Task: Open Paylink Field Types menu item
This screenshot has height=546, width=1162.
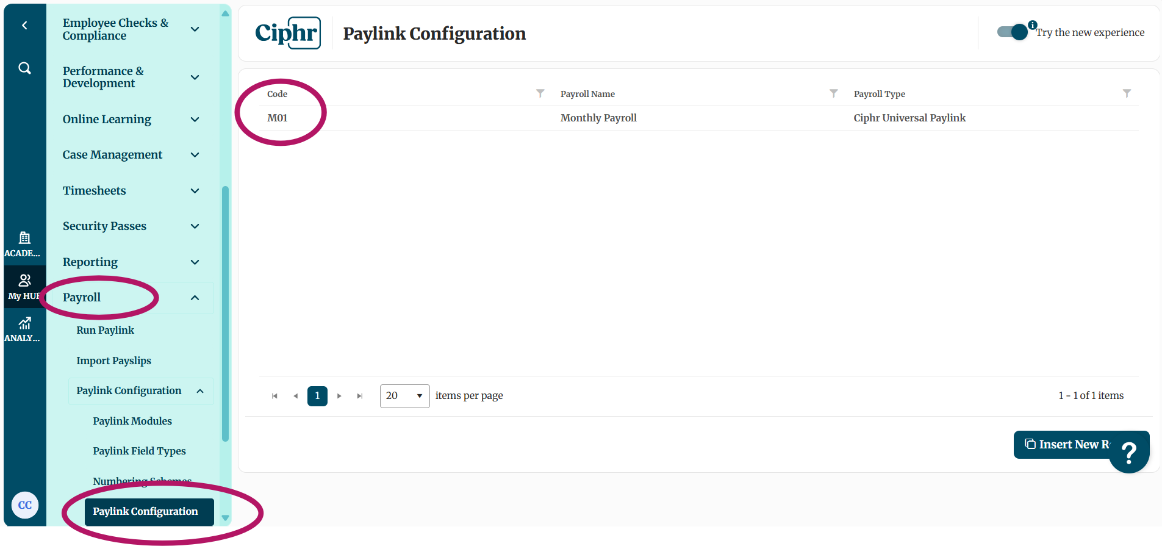Action: (139, 451)
